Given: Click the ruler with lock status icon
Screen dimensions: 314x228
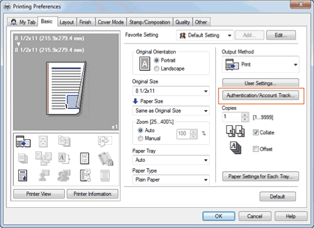Looking at the screenshot, I should click(106, 159).
